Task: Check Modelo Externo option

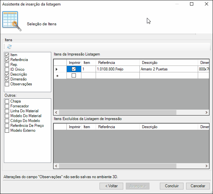Action: coord(7,130)
